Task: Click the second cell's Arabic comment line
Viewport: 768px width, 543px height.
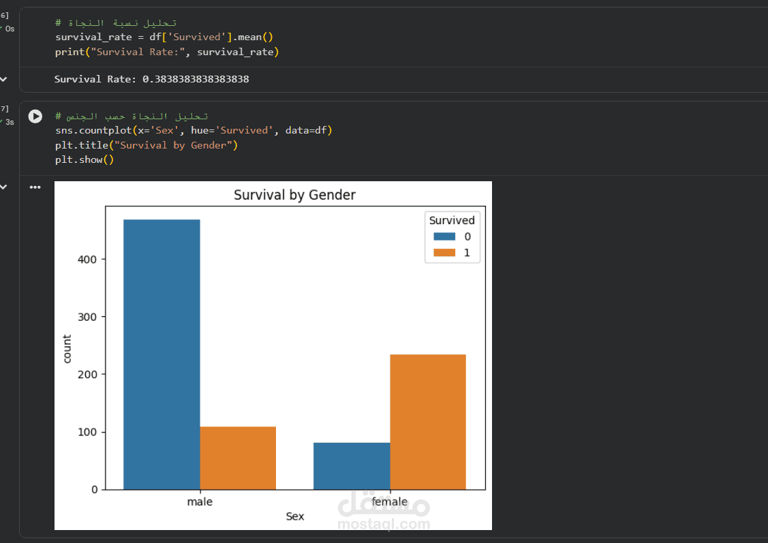Action: [132, 116]
